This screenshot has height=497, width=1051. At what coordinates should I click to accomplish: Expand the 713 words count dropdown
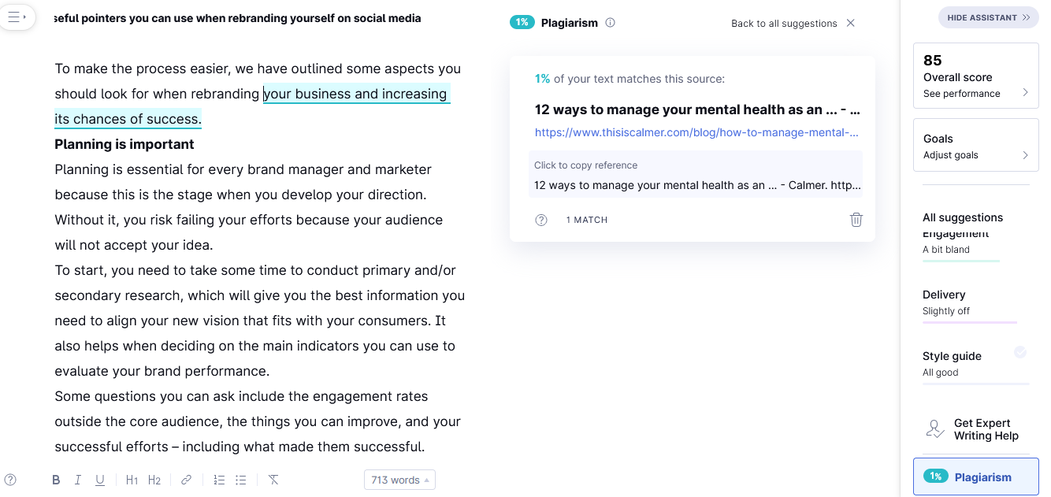click(x=399, y=480)
